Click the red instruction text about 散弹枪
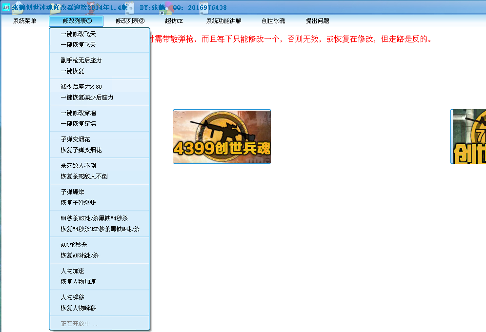Viewport: 486px width, 332px height. coord(291,39)
